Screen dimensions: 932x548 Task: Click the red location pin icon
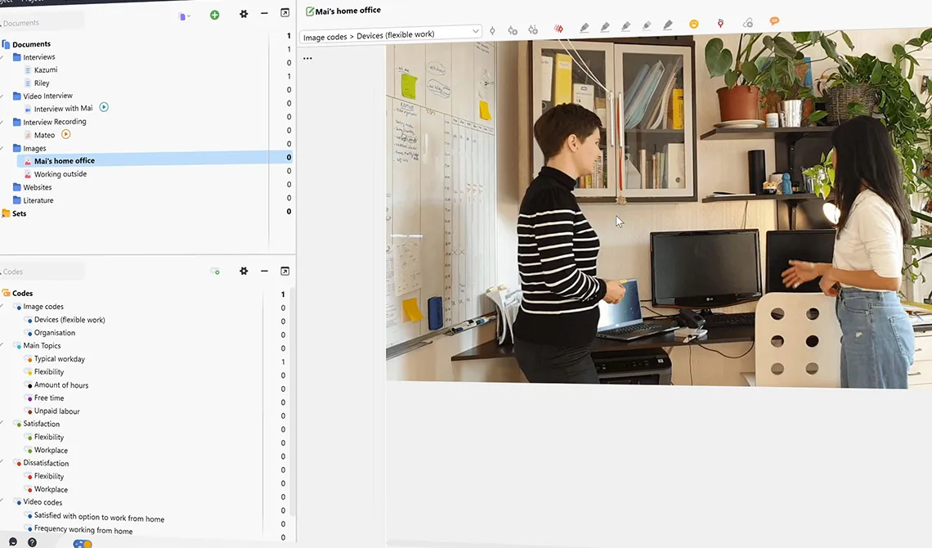(720, 23)
